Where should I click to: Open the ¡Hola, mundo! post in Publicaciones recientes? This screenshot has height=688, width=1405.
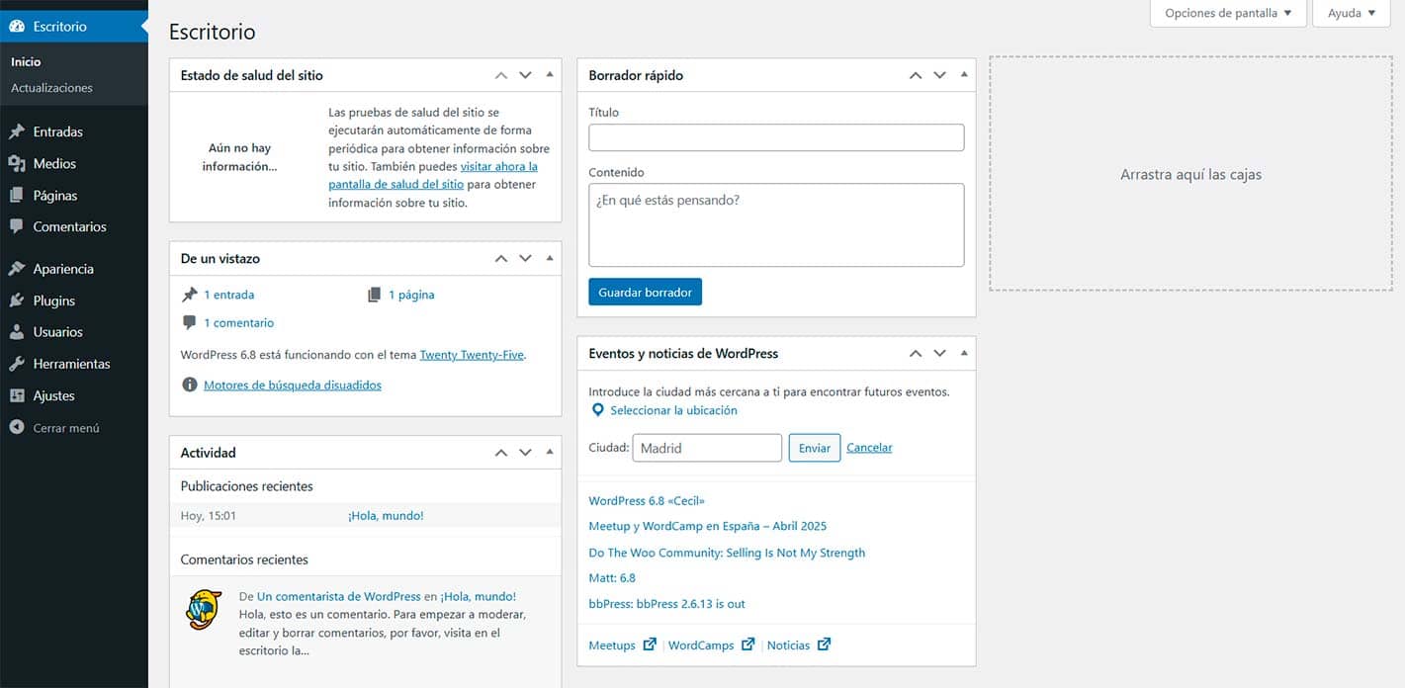point(386,516)
